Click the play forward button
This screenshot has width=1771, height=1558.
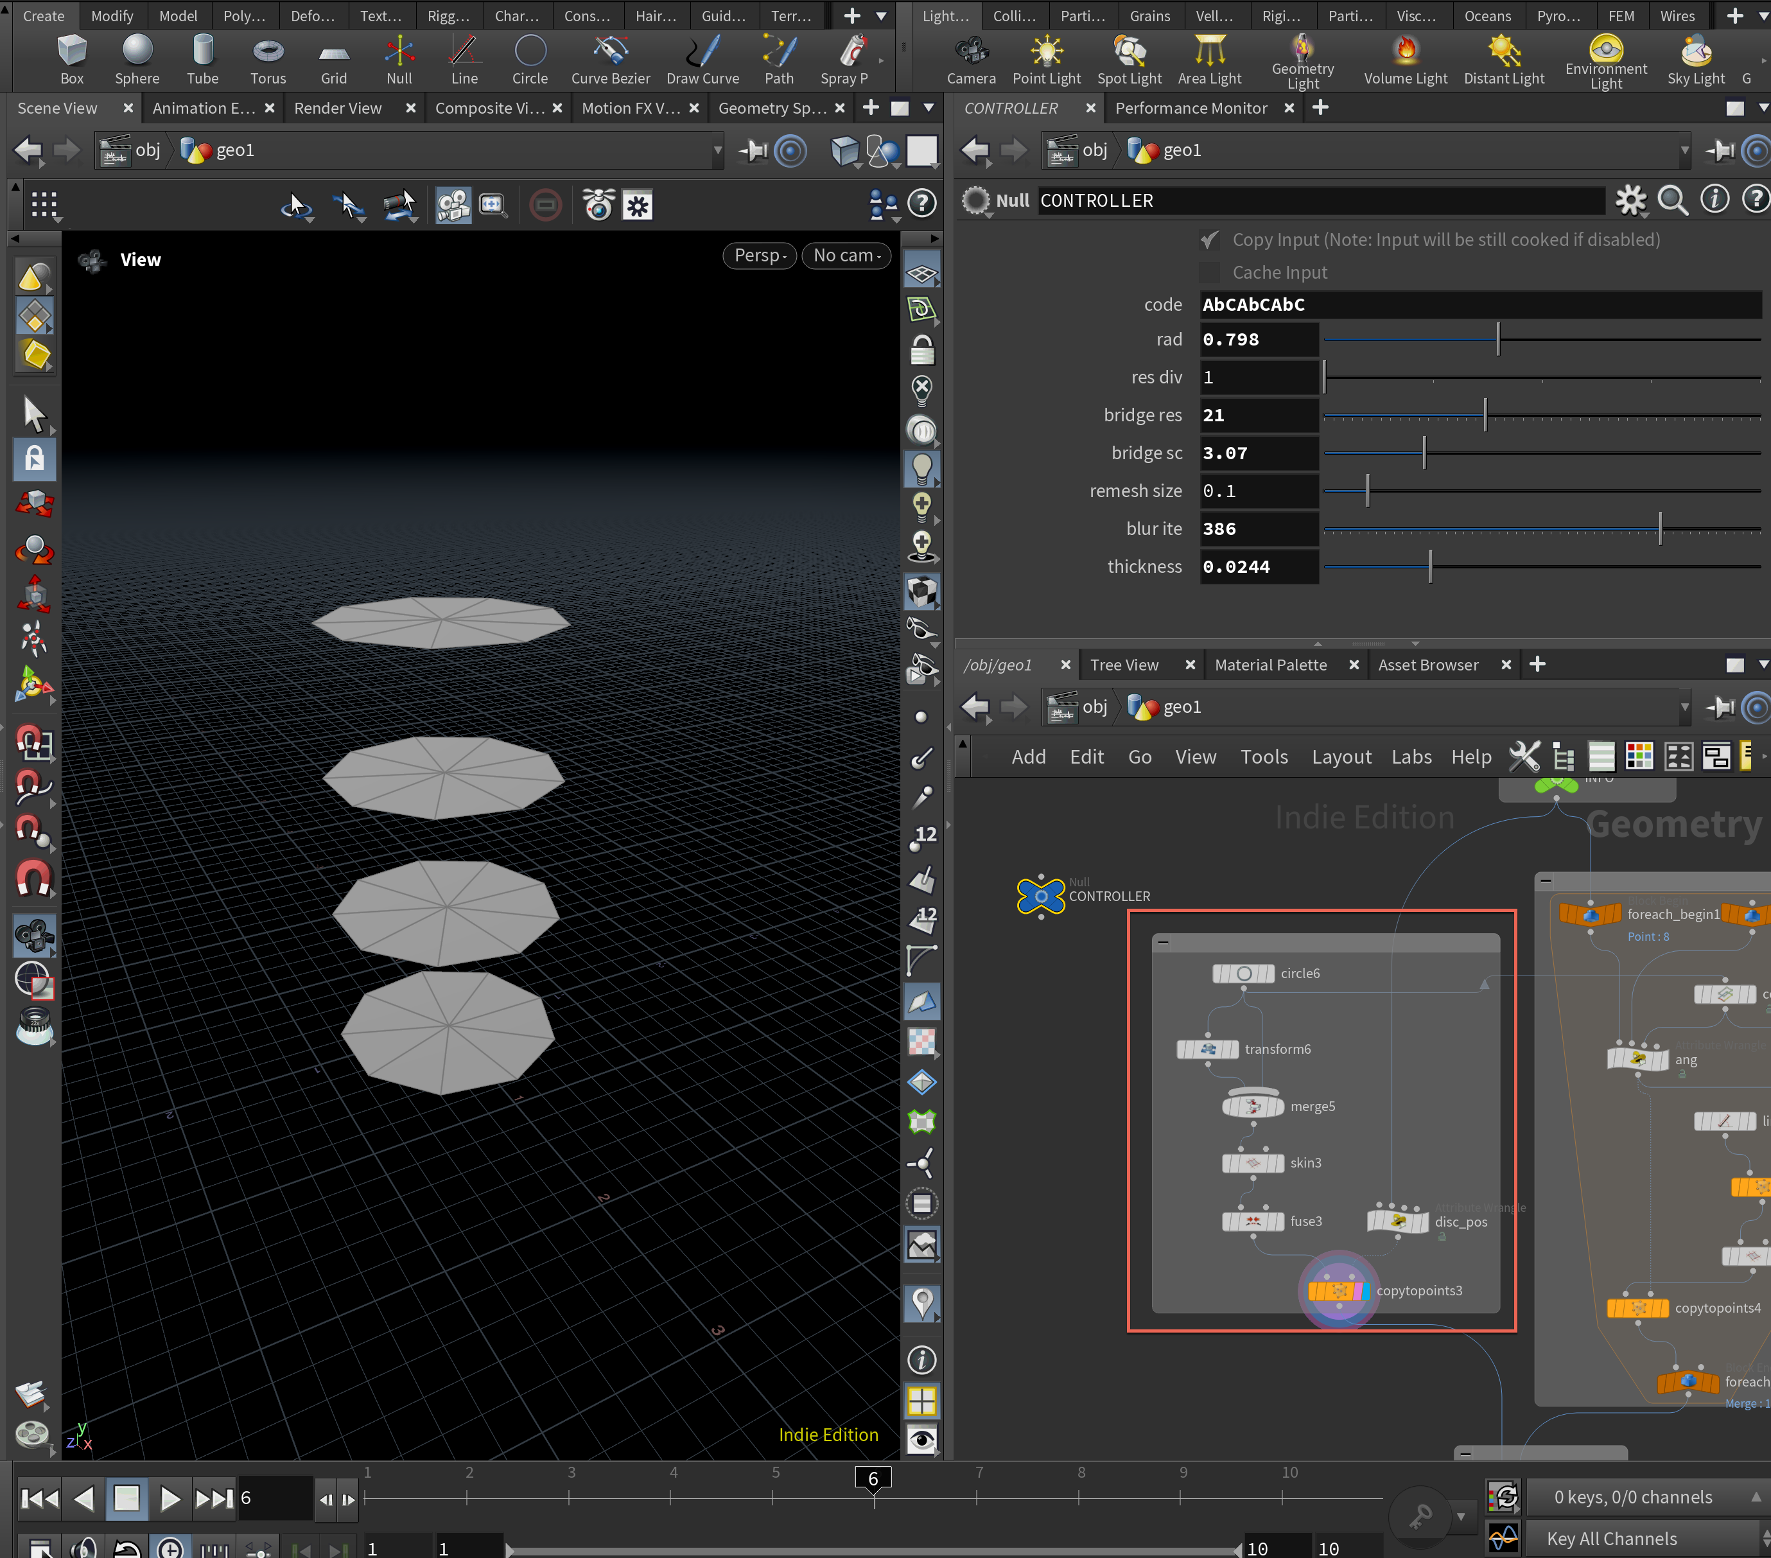[170, 1498]
